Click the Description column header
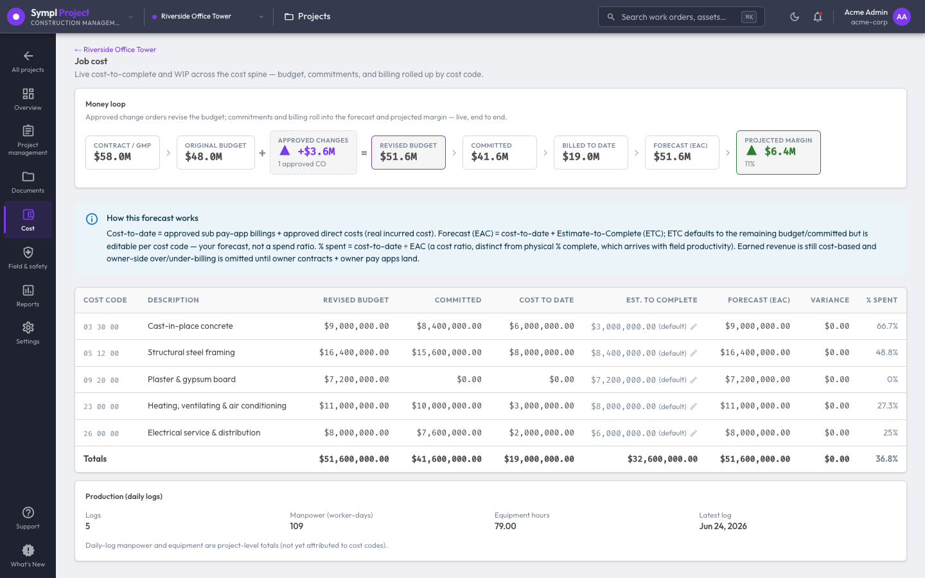This screenshot has height=578, width=925. [x=173, y=300]
